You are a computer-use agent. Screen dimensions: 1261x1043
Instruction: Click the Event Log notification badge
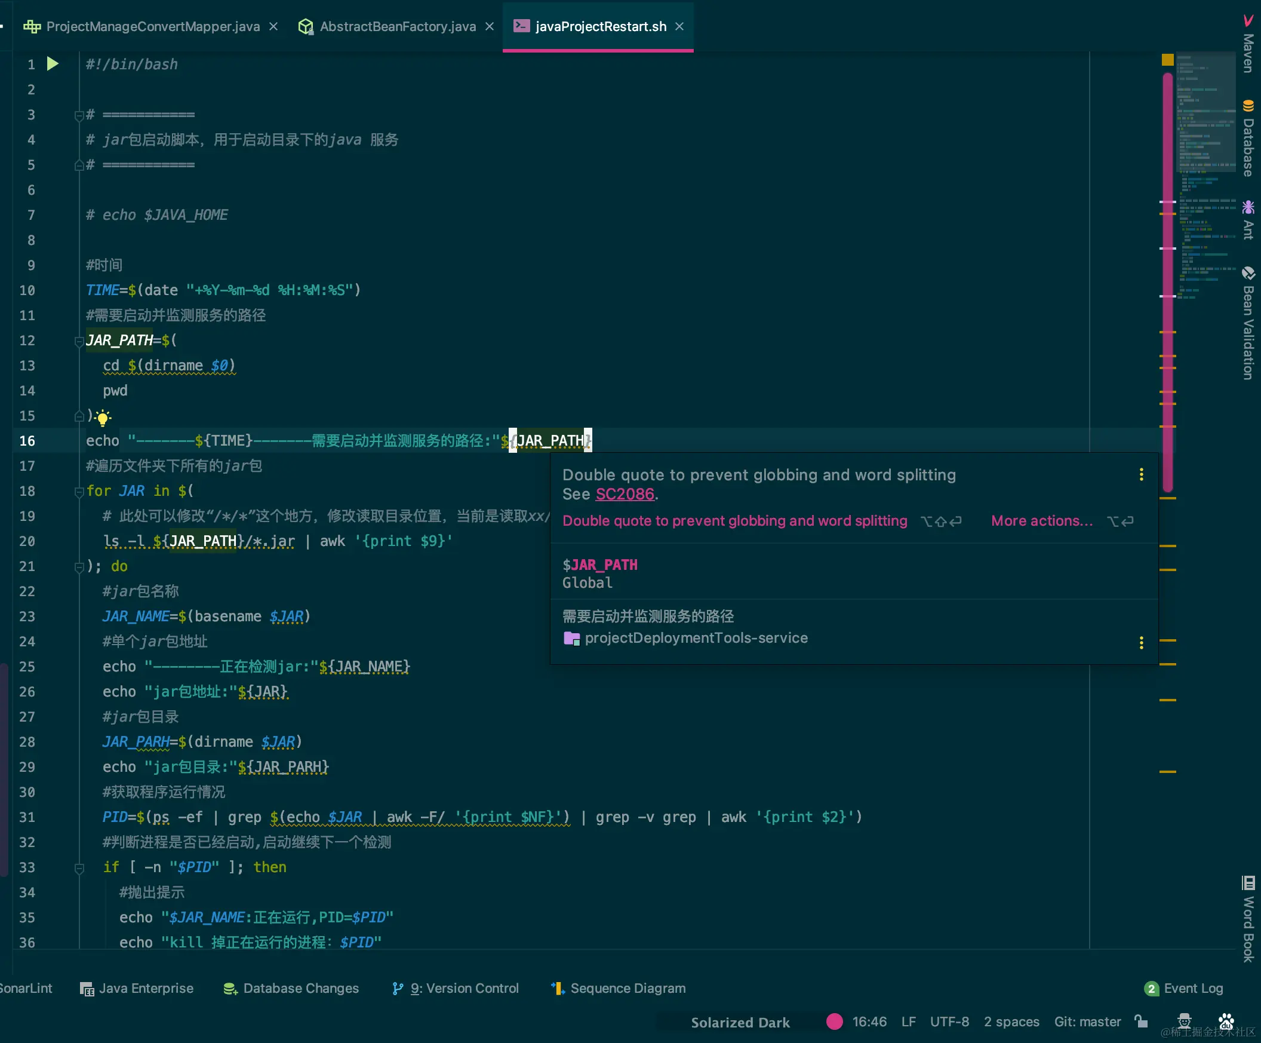point(1151,988)
